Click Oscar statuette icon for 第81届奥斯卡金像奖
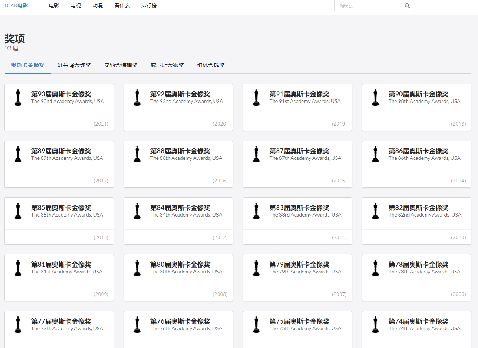Screen dimensions: 478x348 [18, 268]
